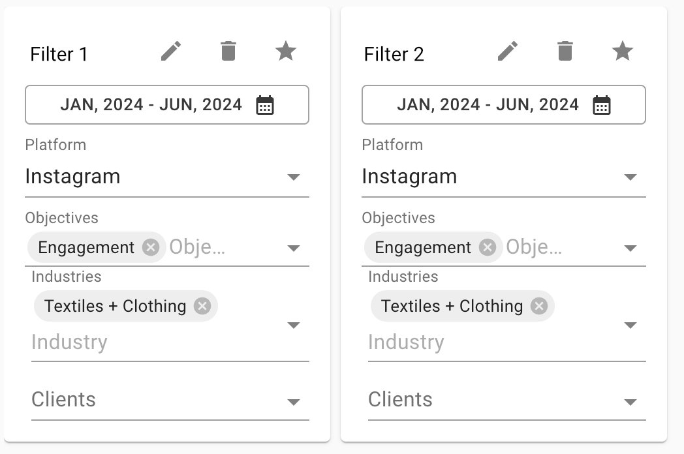Remove the Engagement chip in Filter 2

pos(488,247)
